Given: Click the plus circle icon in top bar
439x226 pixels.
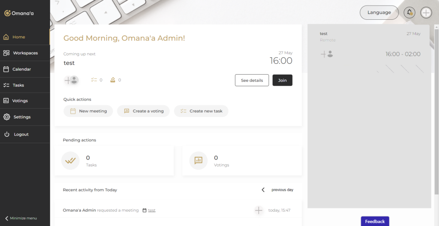Looking at the screenshot, I should 426,12.
